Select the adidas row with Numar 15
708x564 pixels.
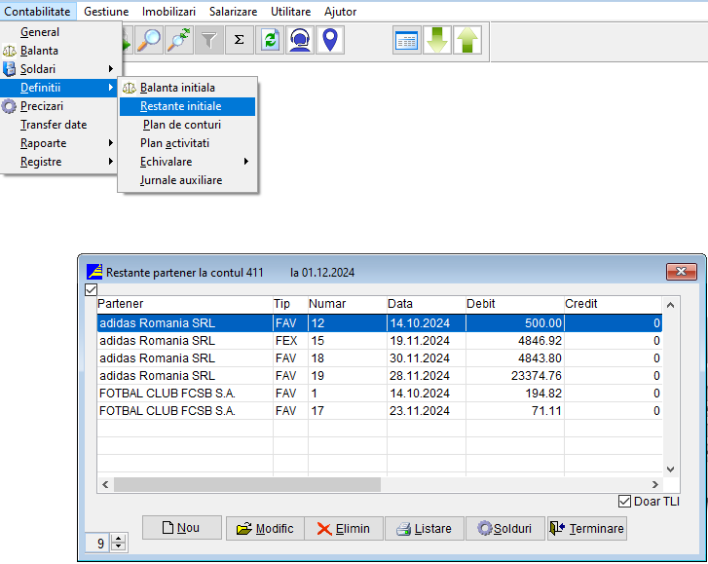[x=379, y=341]
